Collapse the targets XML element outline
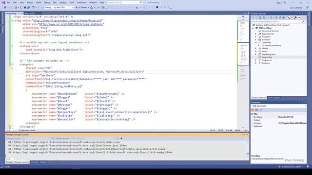 click(12, 65)
